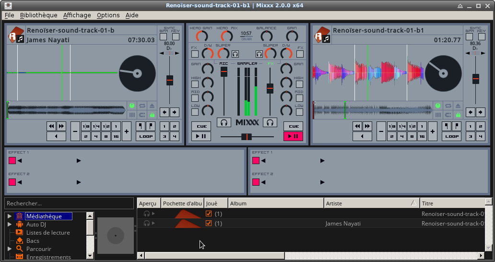
Task: Select previous effect in left Effect 1
Action: pos(20,161)
